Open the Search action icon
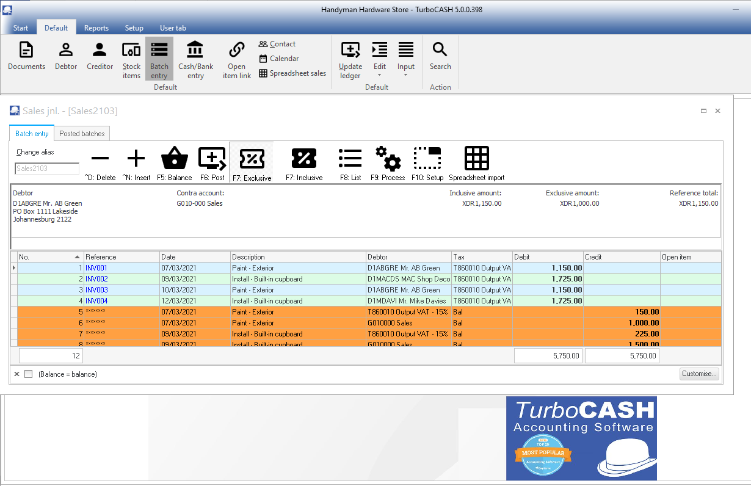Screen dimensions: 751x486 click(440, 56)
